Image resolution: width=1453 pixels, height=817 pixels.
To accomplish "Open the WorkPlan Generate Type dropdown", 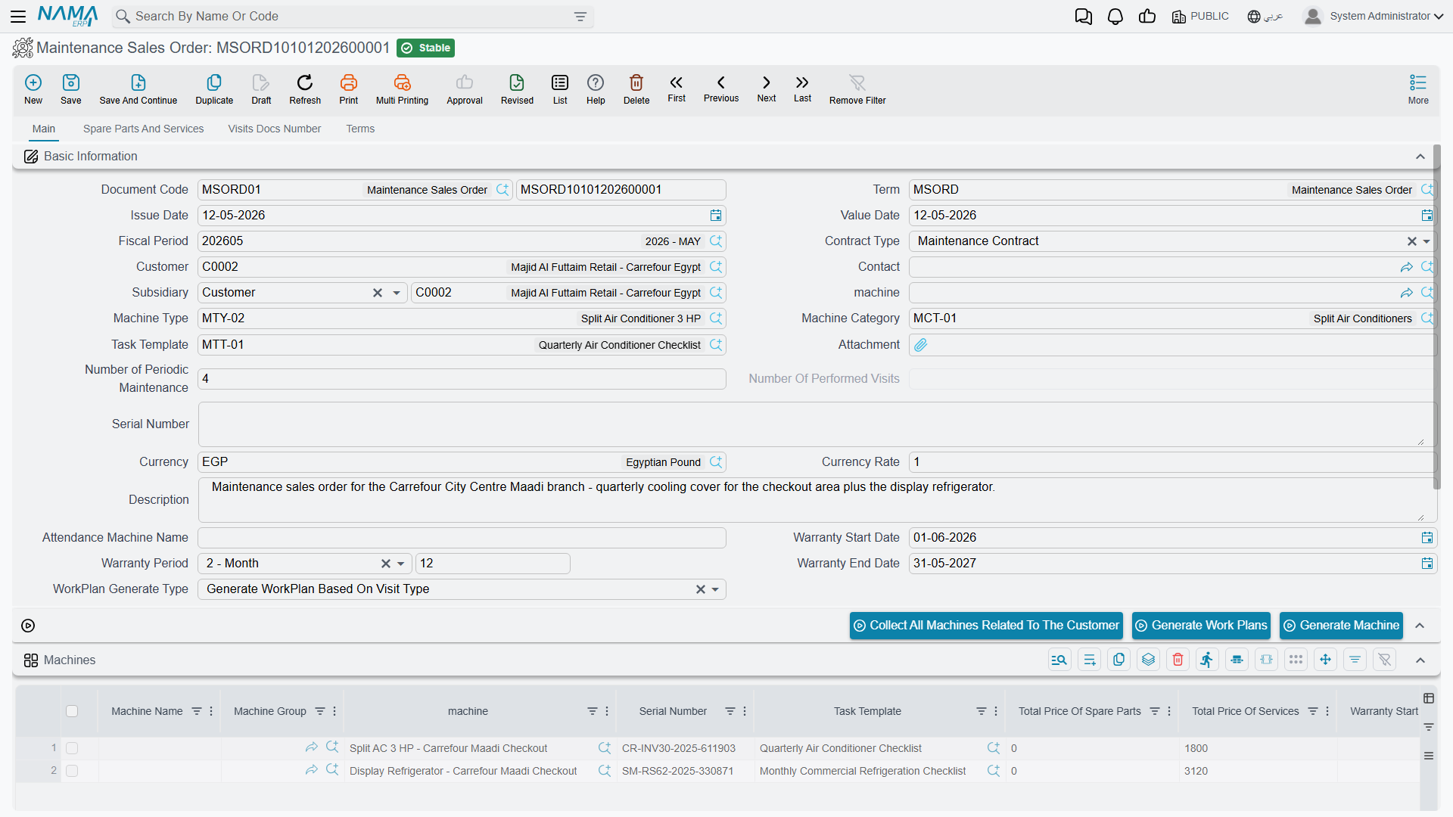I will click(x=715, y=589).
